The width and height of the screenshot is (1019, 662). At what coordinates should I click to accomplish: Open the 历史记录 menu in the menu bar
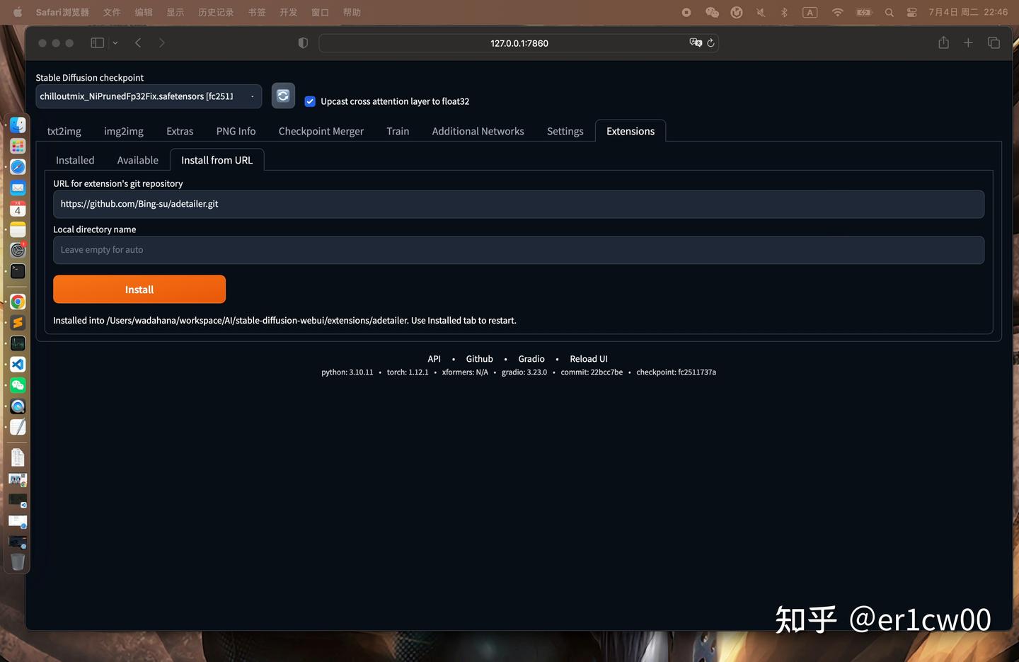coord(215,12)
